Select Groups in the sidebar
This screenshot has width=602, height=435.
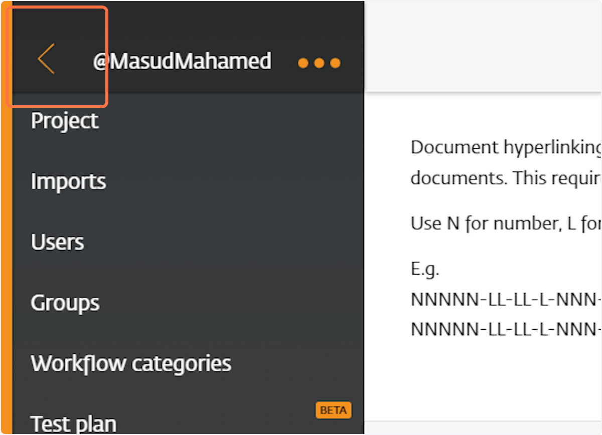(x=65, y=303)
